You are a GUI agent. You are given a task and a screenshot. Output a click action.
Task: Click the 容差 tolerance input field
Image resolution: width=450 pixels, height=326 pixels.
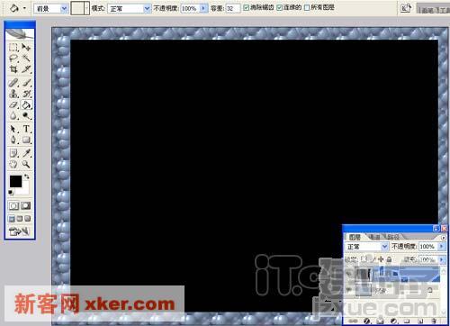point(233,8)
